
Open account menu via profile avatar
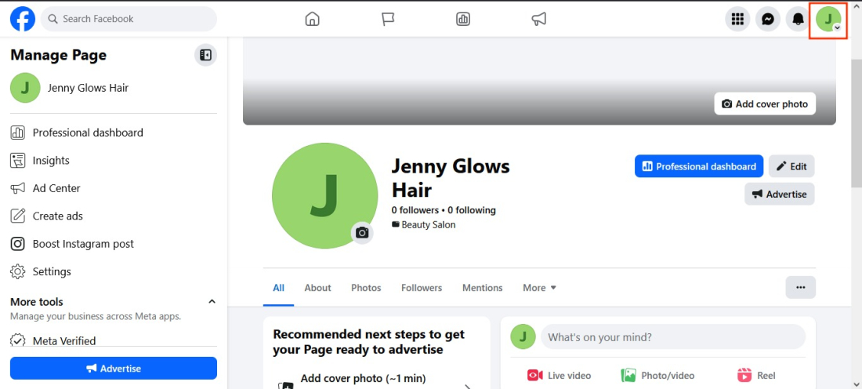(x=828, y=19)
